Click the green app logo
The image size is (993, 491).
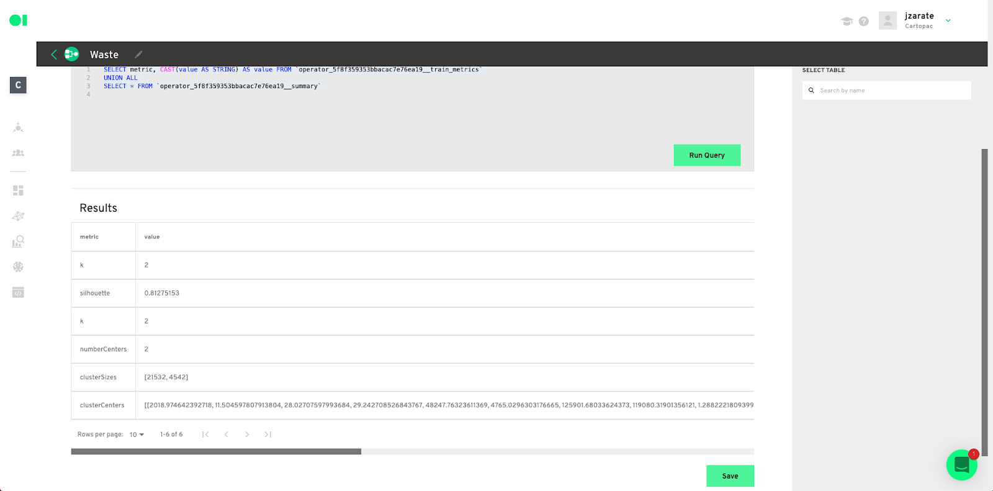click(x=18, y=20)
